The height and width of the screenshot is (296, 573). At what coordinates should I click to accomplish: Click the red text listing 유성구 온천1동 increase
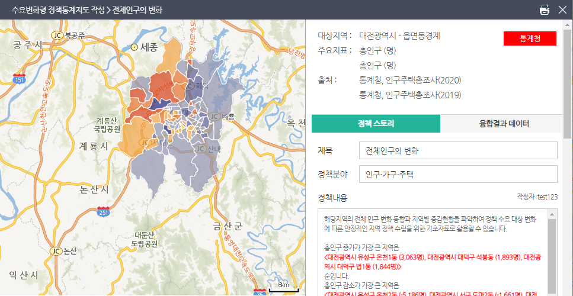[x=433, y=262]
